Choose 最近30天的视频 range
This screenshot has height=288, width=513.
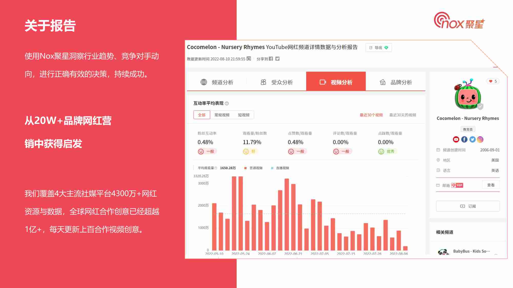click(x=403, y=115)
